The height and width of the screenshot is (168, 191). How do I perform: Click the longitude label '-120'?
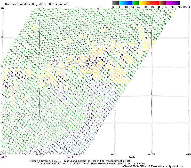coord(3,154)
